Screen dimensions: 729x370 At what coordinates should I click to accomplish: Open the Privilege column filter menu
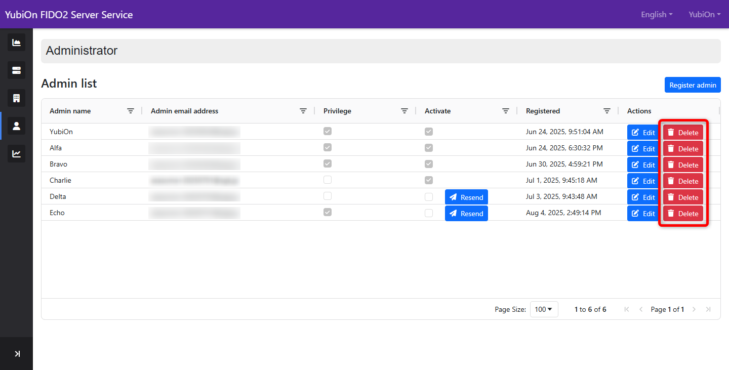pos(404,111)
